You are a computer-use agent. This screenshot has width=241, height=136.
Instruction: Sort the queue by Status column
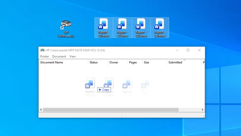pos(98,62)
